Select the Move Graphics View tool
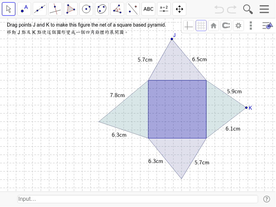 click(x=179, y=9)
